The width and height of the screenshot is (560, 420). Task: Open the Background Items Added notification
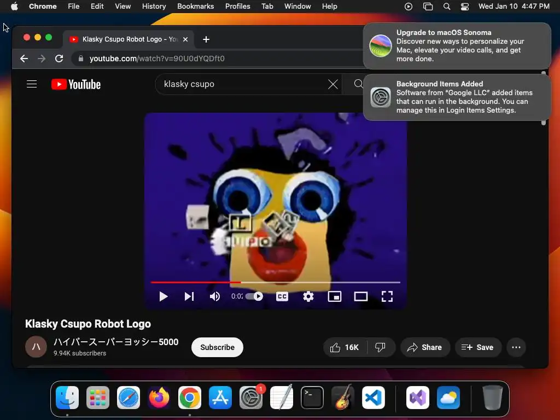(x=457, y=97)
